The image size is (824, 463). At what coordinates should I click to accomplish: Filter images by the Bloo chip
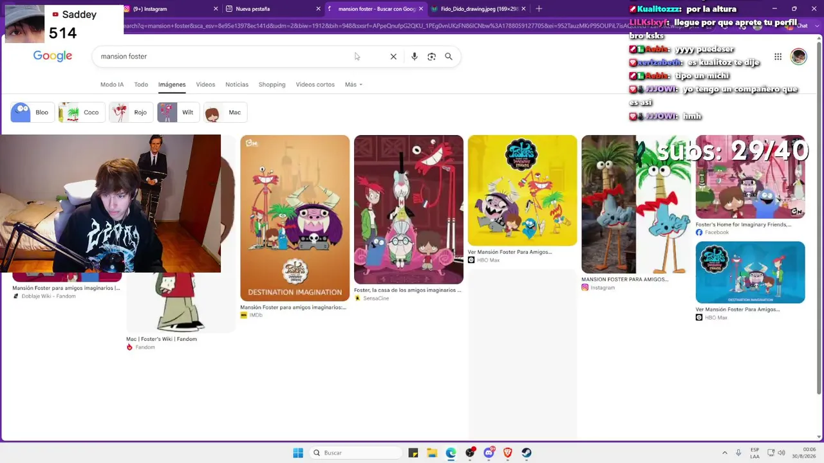click(x=32, y=113)
